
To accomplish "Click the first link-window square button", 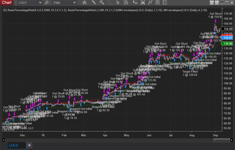I will (212, 3).
